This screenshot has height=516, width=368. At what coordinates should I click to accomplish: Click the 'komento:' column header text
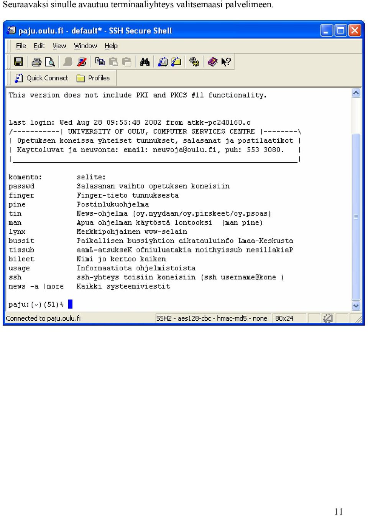click(25, 177)
